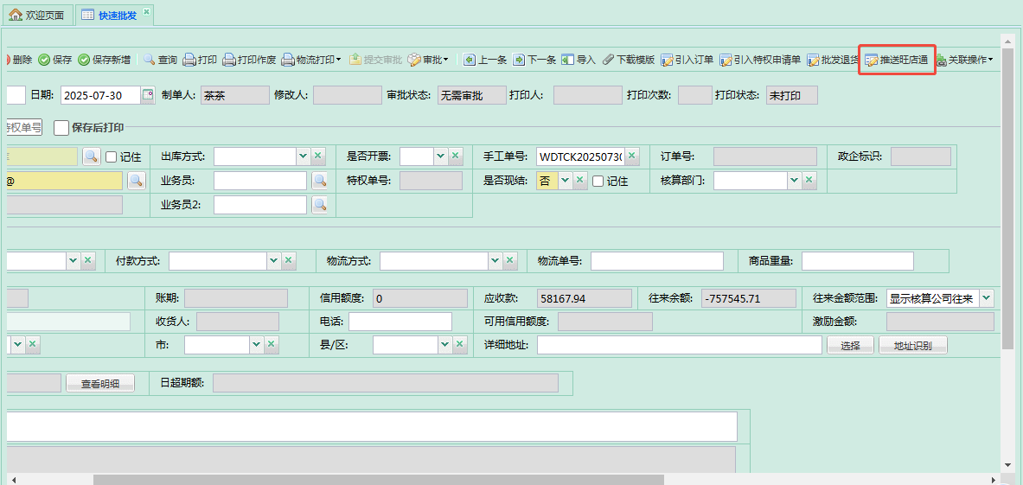Check 记住 box beside 是否现结
Image resolution: width=1023 pixels, height=485 pixels.
coord(598,181)
